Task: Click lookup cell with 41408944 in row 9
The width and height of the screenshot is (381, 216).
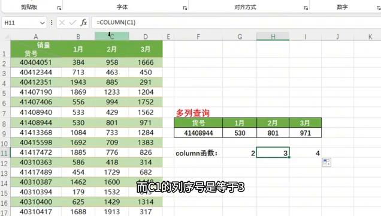Action: [x=198, y=133]
